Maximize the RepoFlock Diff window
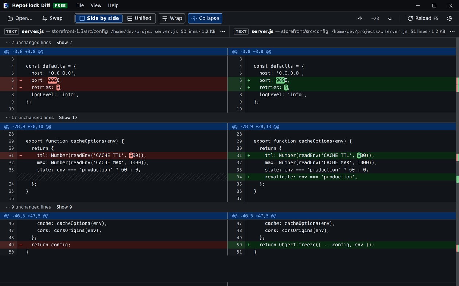 pos(434,5)
